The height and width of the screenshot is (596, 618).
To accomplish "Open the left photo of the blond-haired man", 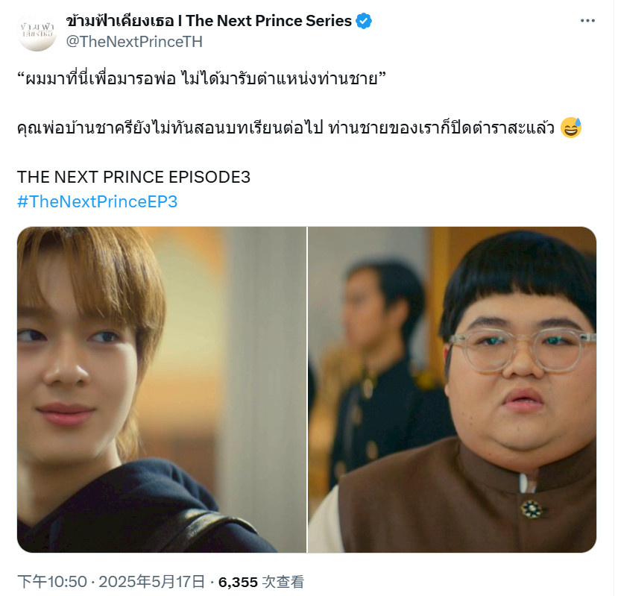I will pyautogui.click(x=162, y=389).
